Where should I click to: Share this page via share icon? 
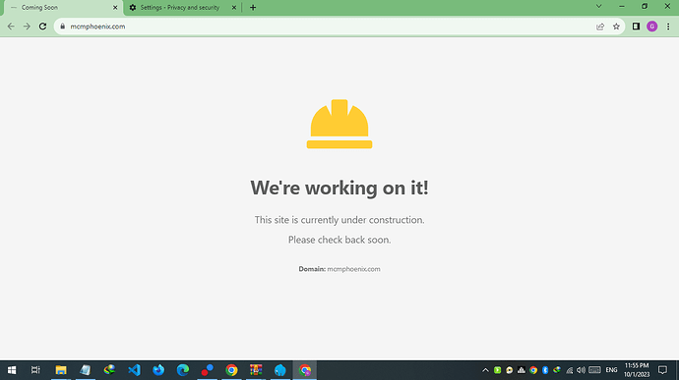coord(600,27)
